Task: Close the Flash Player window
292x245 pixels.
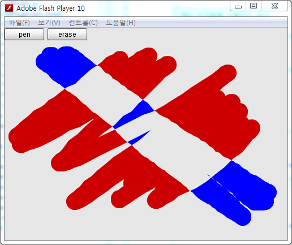Action: pyautogui.click(x=274, y=6)
